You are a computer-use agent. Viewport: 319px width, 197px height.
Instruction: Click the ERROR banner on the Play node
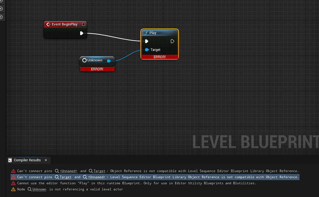[159, 57]
